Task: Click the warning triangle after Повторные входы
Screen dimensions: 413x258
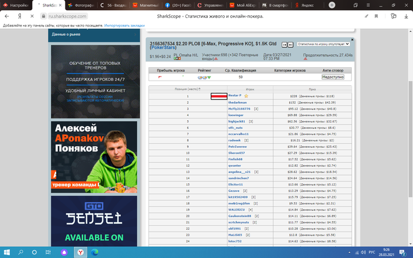Action: tap(216, 59)
